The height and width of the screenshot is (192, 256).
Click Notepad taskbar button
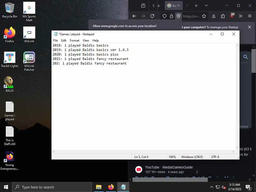(x=123, y=187)
